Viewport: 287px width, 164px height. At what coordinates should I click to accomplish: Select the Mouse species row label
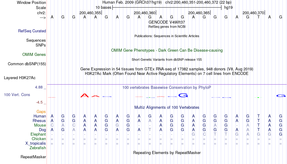(x=40, y=125)
